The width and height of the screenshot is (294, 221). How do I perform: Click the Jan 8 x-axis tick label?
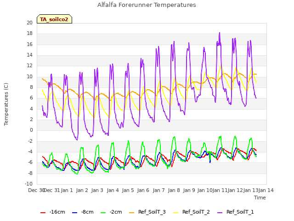tap(174, 190)
